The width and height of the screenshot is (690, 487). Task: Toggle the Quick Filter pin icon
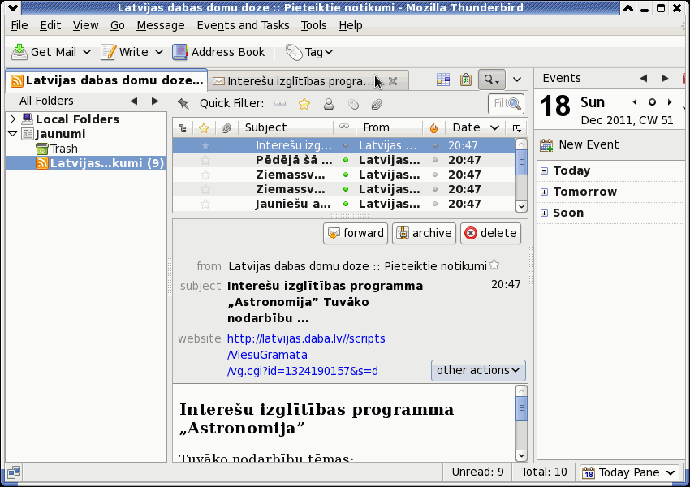pos(183,104)
